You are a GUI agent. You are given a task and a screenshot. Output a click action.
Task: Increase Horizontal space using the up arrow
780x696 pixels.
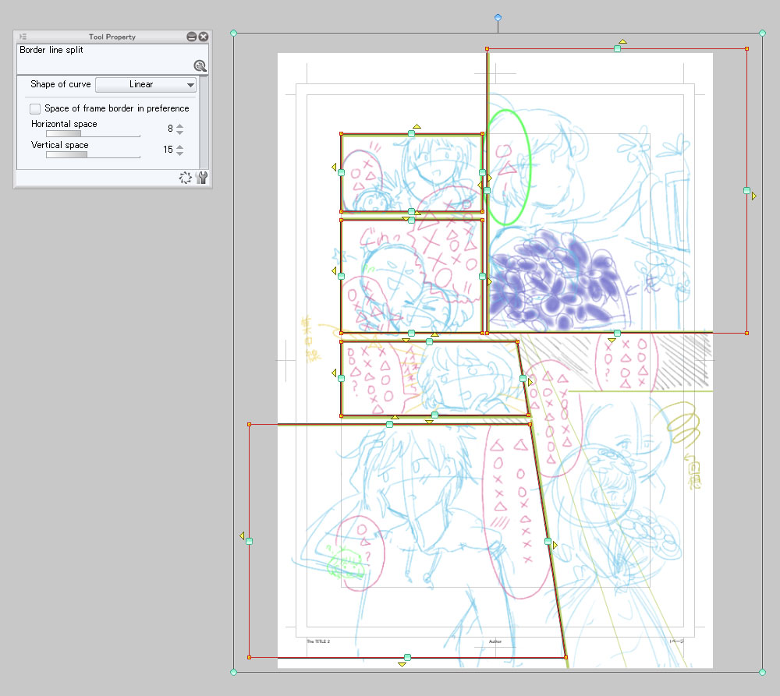180,125
